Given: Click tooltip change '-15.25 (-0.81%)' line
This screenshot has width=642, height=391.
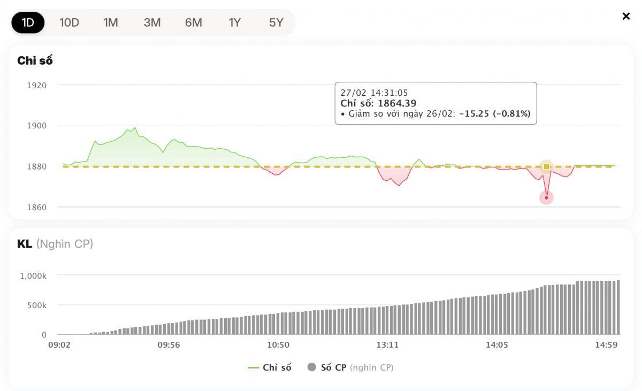Looking at the screenshot, I should coord(435,114).
